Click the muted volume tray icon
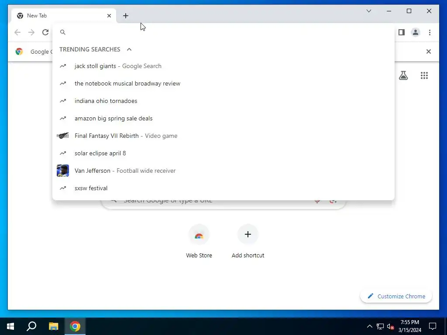 391,326
